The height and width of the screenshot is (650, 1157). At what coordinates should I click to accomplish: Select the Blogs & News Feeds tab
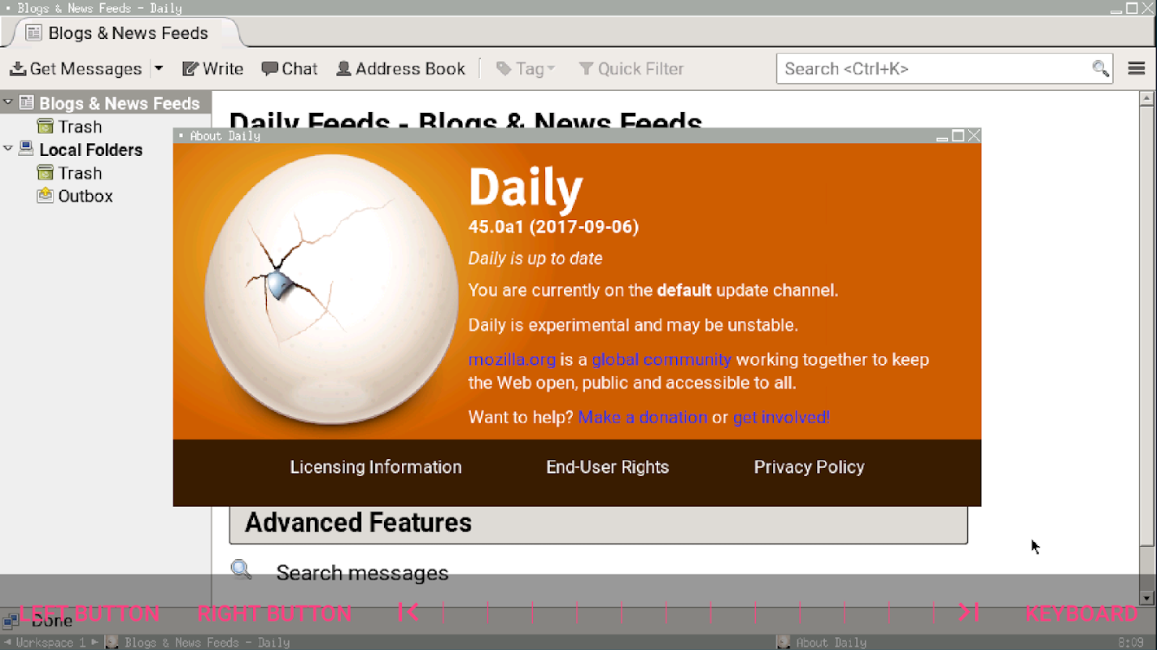click(126, 33)
